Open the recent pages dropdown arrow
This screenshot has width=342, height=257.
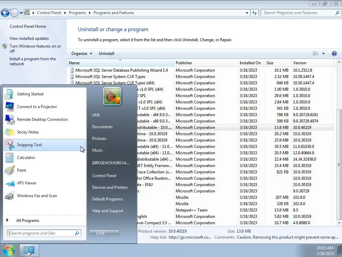point(21,13)
